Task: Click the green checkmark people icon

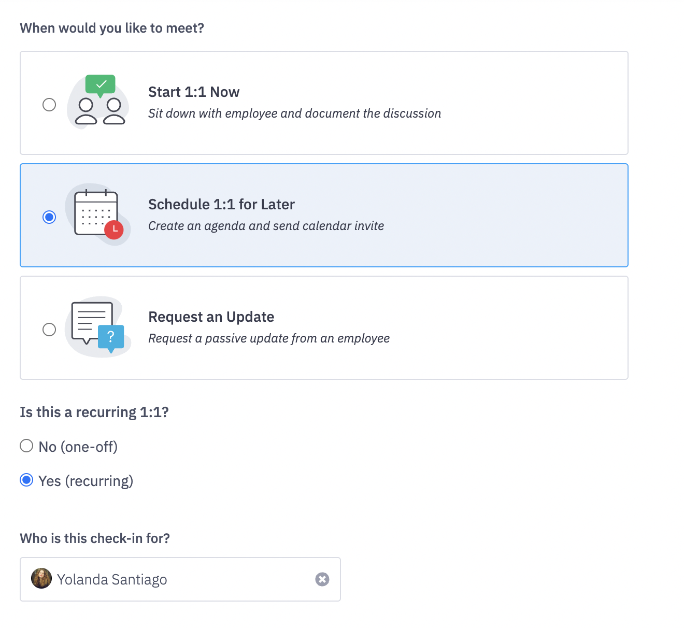Action: (x=98, y=103)
